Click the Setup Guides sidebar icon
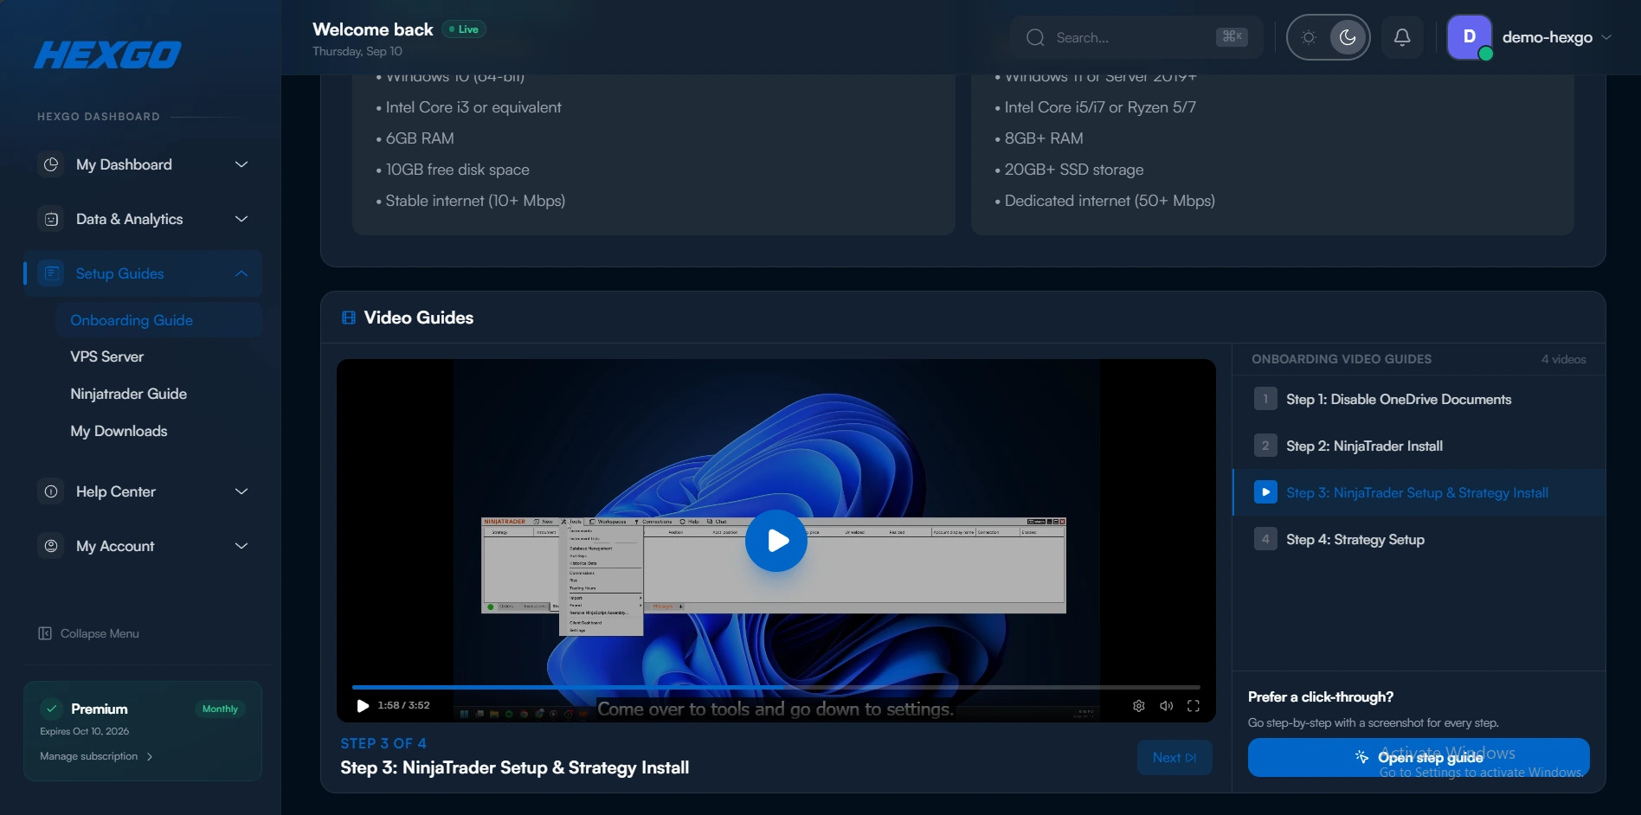The image size is (1641, 815). tap(52, 273)
